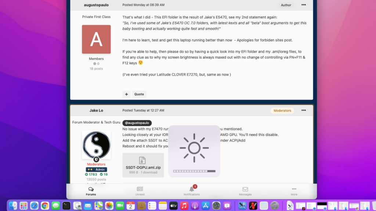Launch Google Chrome from the Dock
The height and width of the screenshot is (211, 376).
45,206
